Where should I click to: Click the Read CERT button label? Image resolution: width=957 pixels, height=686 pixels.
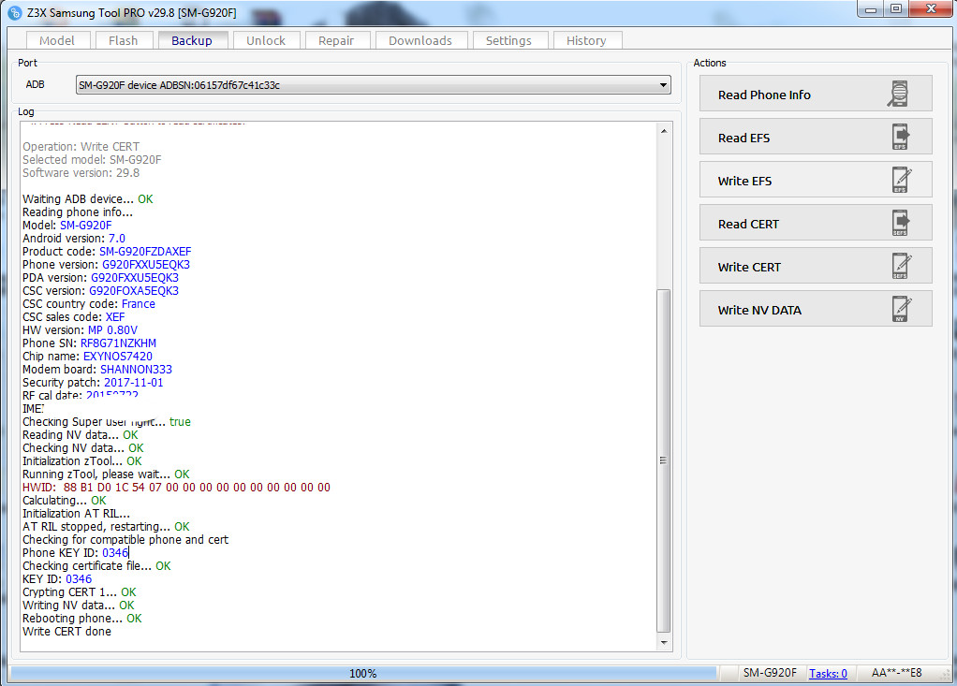748,224
